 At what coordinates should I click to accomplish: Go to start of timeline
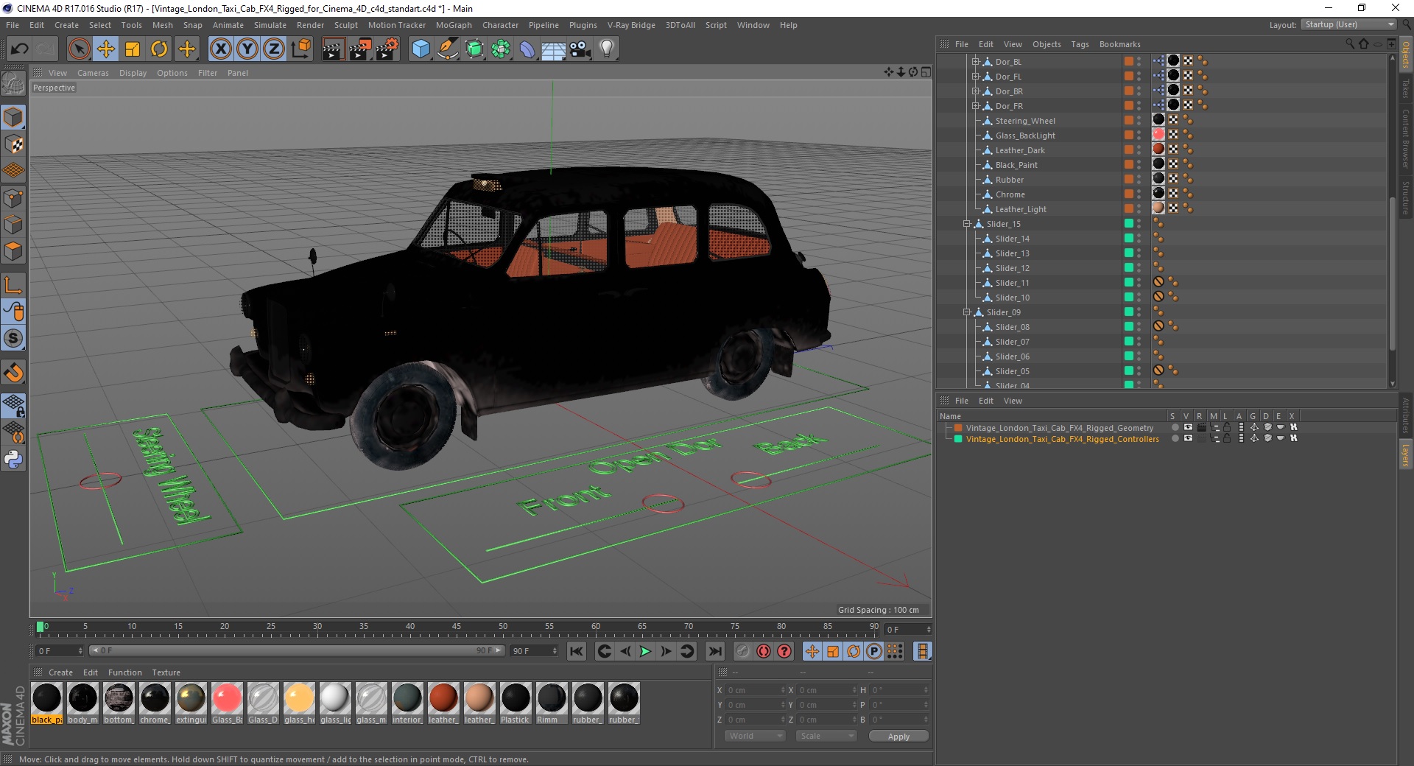tap(577, 651)
